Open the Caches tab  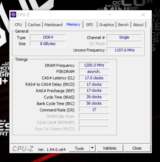[34, 25]
